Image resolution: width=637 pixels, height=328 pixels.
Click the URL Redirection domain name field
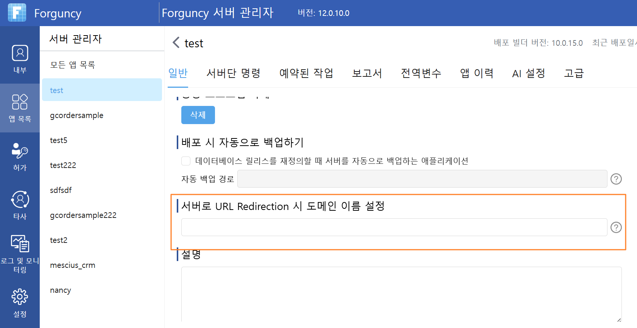tap(394, 227)
